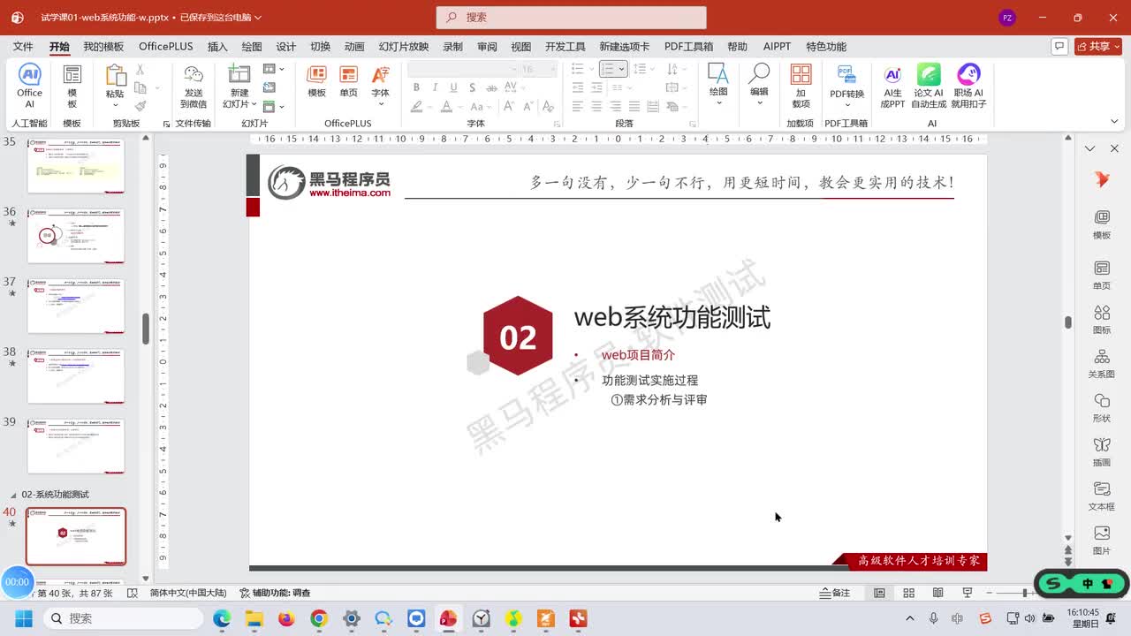1131x636 pixels.
Task: Open 关系图 in the right sidebar
Action: coord(1102,364)
